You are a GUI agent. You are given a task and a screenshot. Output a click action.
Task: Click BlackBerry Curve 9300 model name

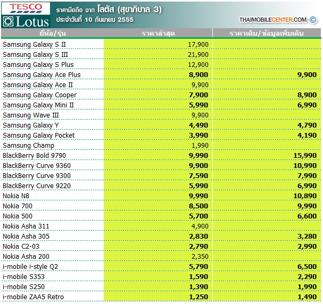(37, 175)
